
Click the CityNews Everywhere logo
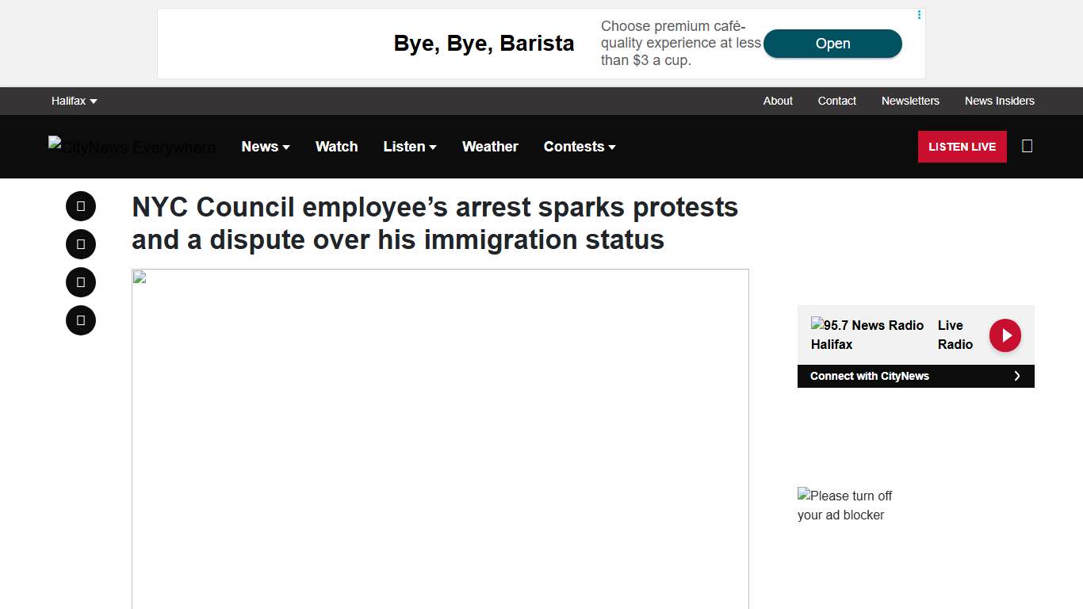[132, 147]
